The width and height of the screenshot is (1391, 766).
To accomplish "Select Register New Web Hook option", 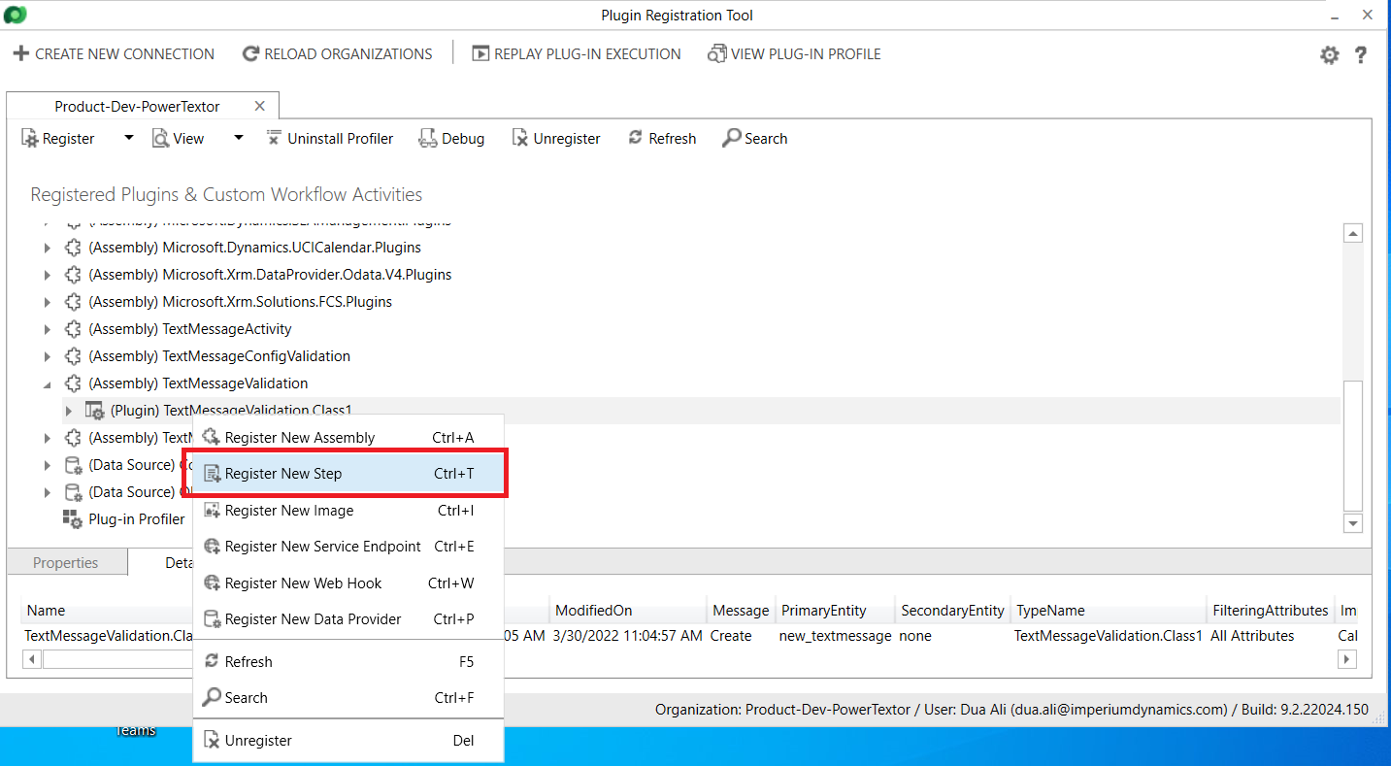I will tap(303, 583).
